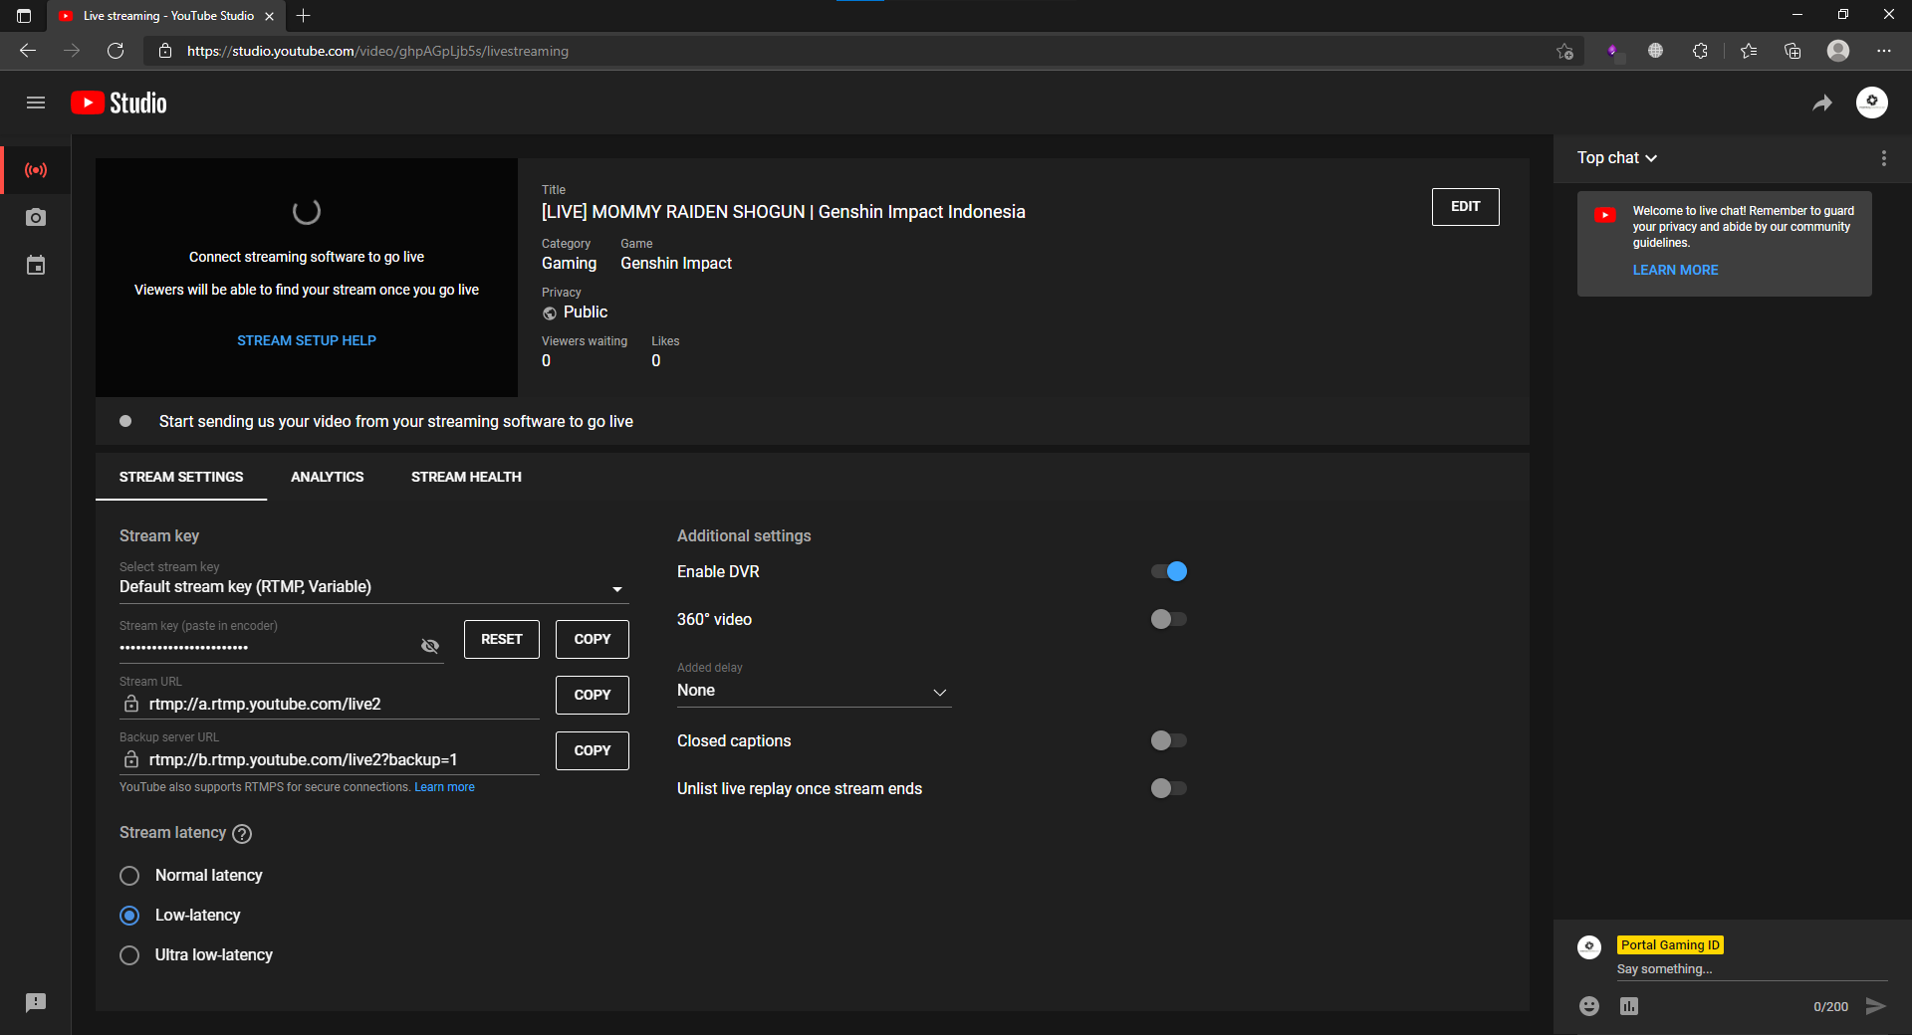Click the Webcam camera sidebar icon
The height and width of the screenshot is (1035, 1912).
tap(36, 218)
